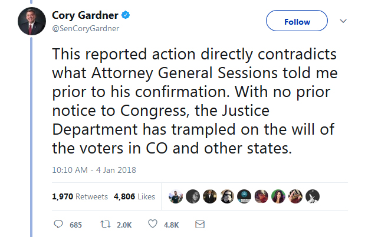368x237 pixels.
Task: Expand the tweet options chevron menu
Action: pyautogui.click(x=343, y=21)
